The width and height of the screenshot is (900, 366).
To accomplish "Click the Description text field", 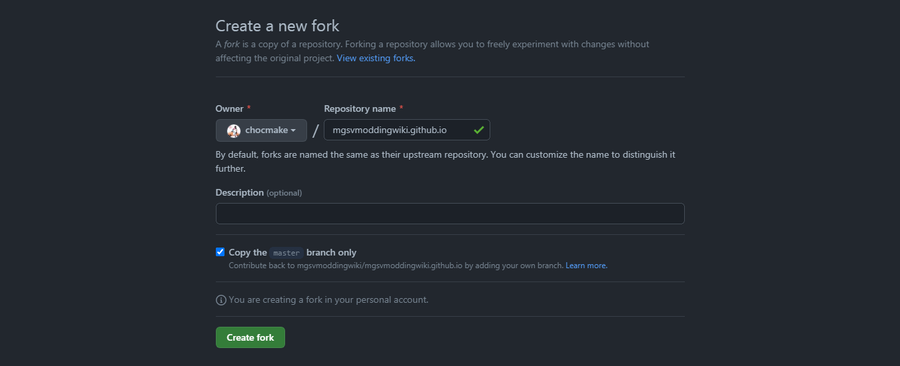I will tap(450, 214).
